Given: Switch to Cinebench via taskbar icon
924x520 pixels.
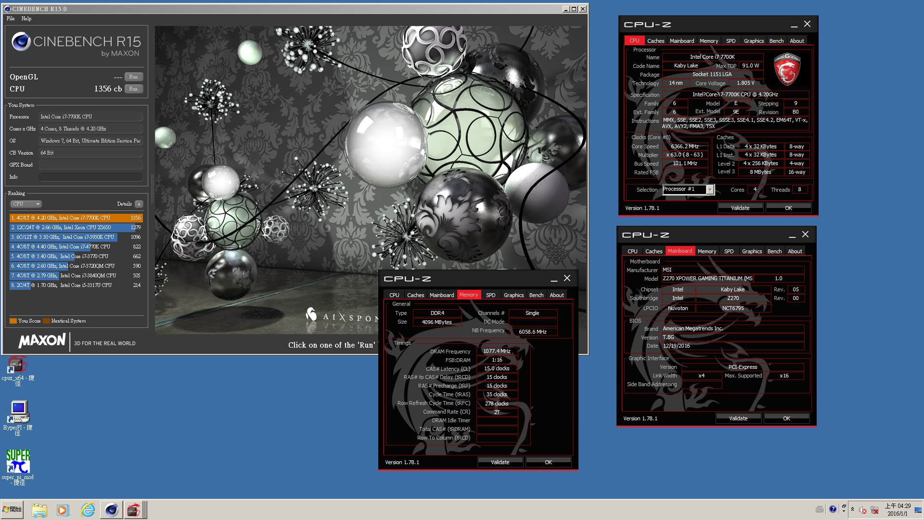Looking at the screenshot, I should [111, 510].
